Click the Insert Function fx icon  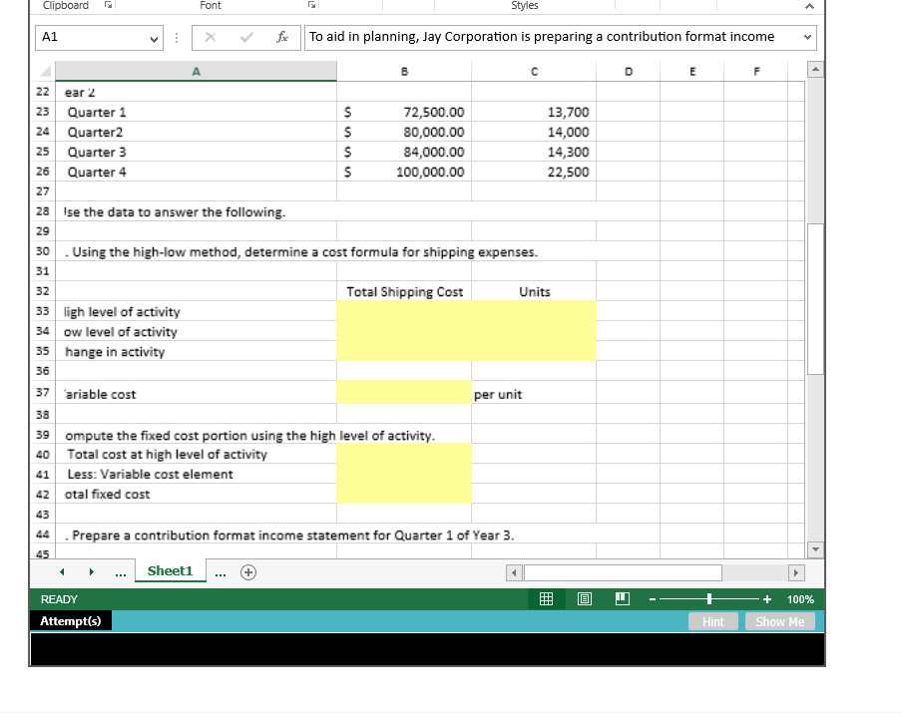click(282, 37)
